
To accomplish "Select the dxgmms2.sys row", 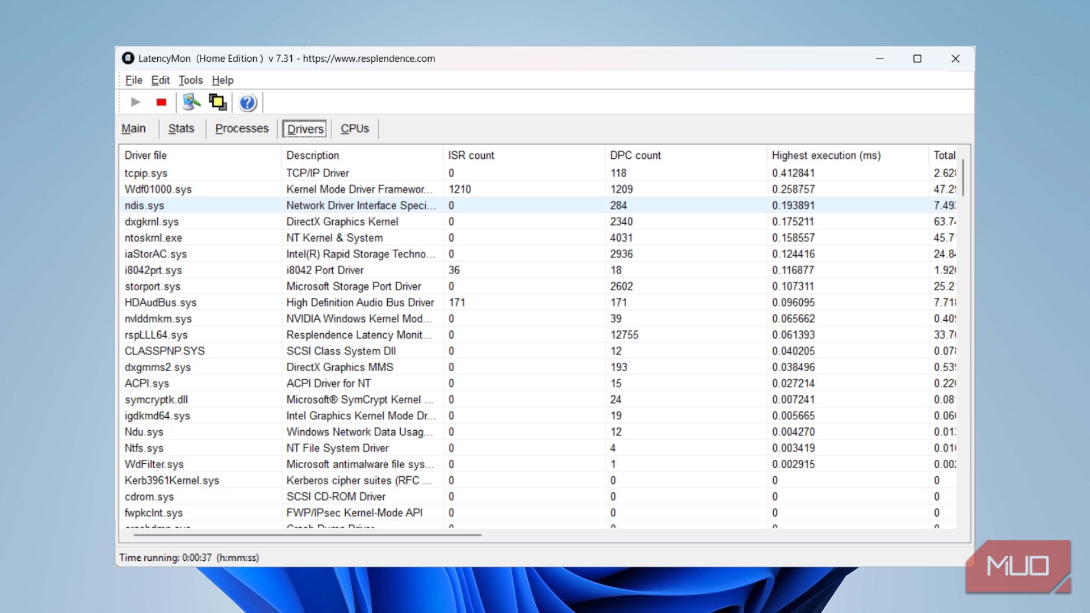I will [x=538, y=367].
